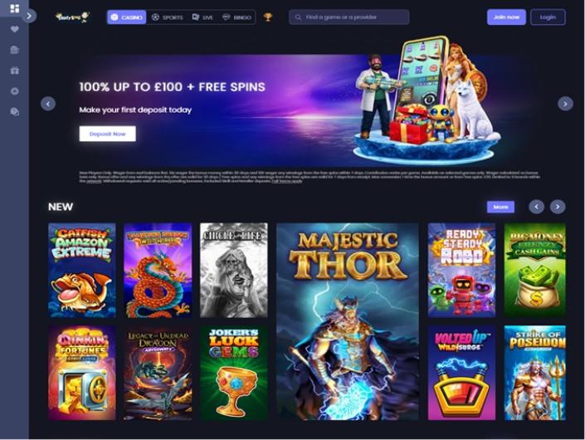Screen dimensions: 585x440
Task: Open the Majestic Thor game thumbnail
Action: coord(348,321)
